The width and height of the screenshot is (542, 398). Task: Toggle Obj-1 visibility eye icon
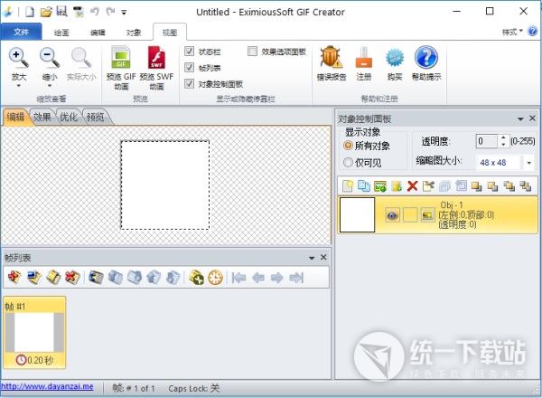[392, 215]
